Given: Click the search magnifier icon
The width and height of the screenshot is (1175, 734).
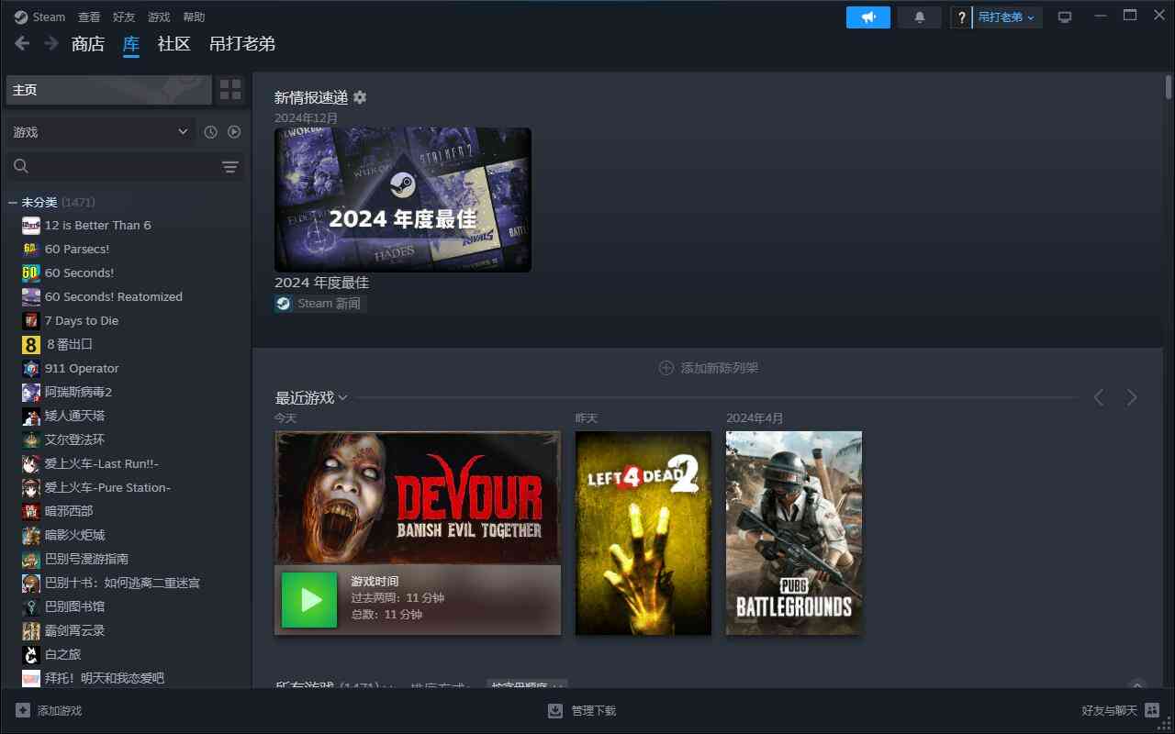Looking at the screenshot, I should 21,166.
